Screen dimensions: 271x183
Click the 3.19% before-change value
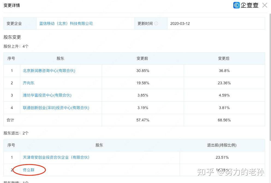click(143, 108)
